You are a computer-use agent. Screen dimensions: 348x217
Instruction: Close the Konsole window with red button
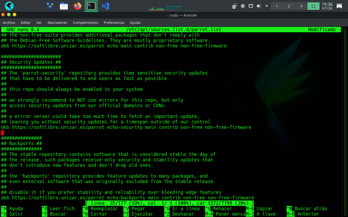3,15
